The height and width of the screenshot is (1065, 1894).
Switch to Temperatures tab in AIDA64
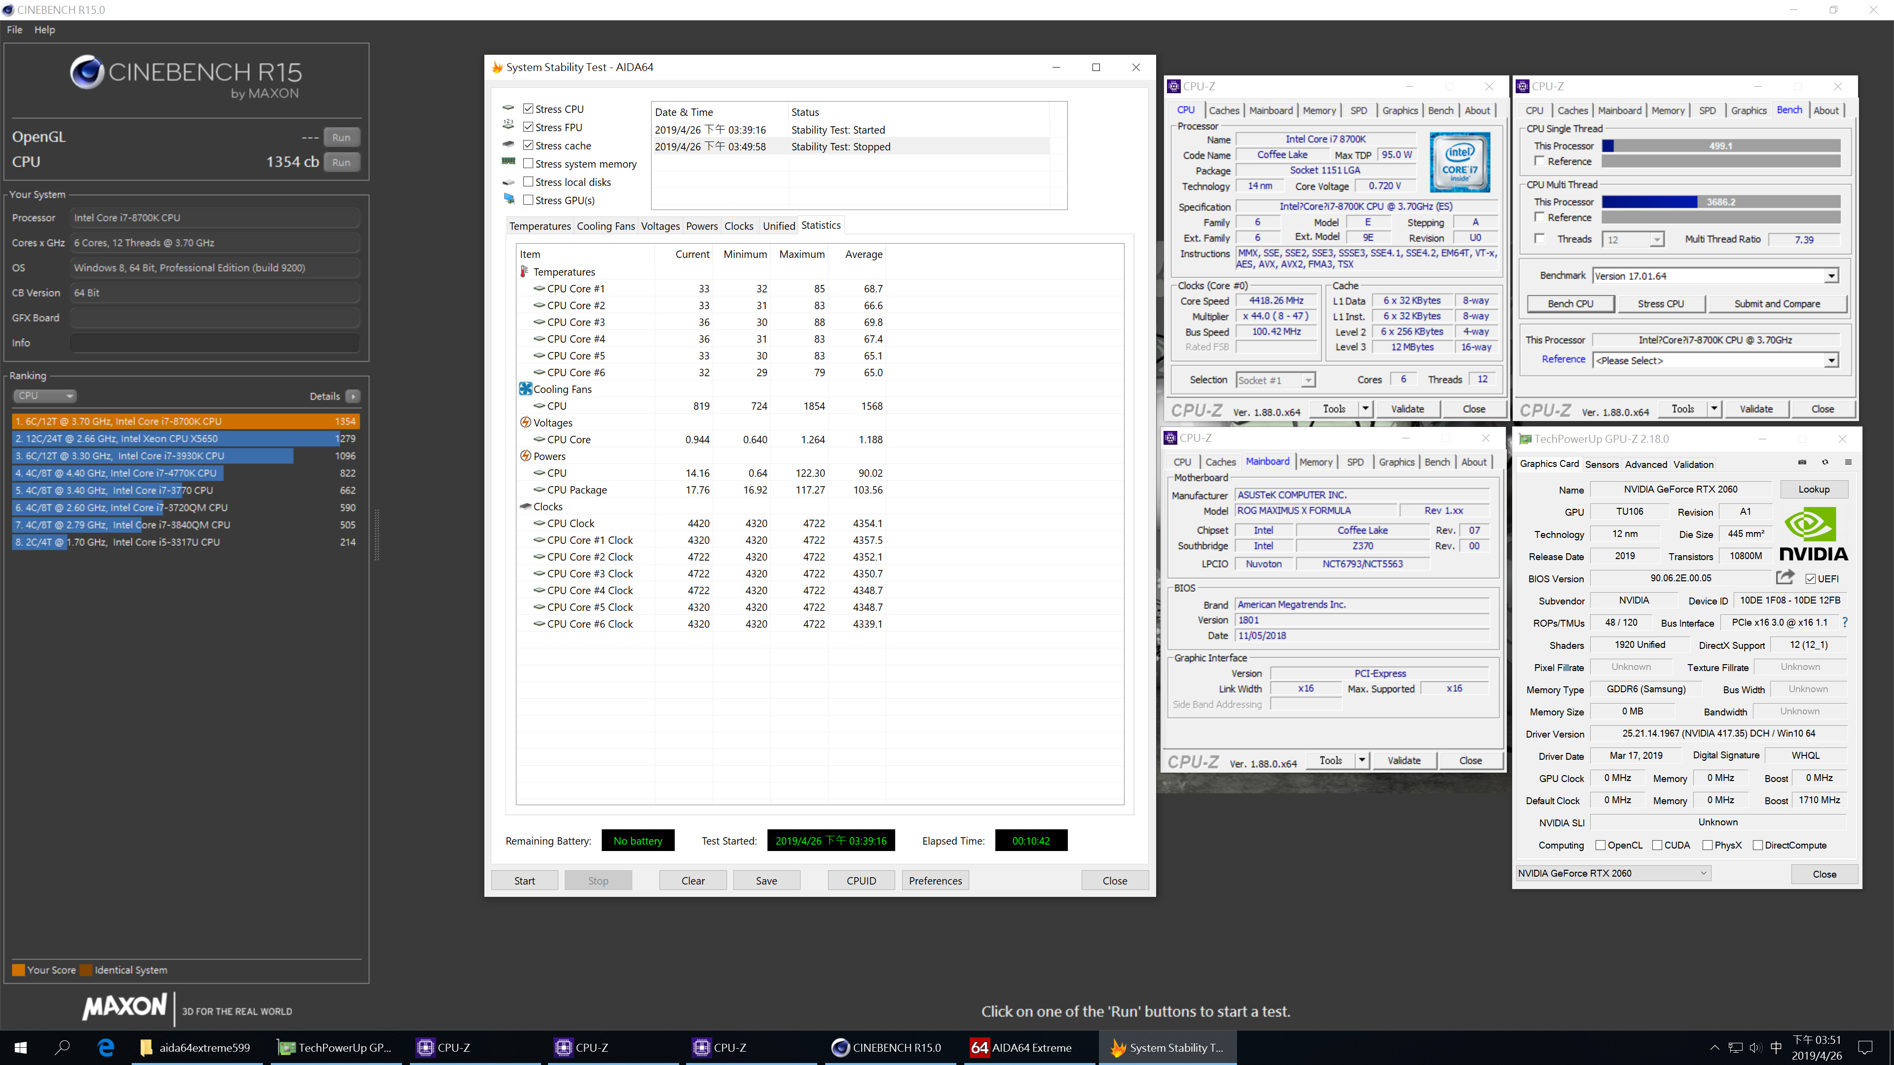[x=540, y=226]
